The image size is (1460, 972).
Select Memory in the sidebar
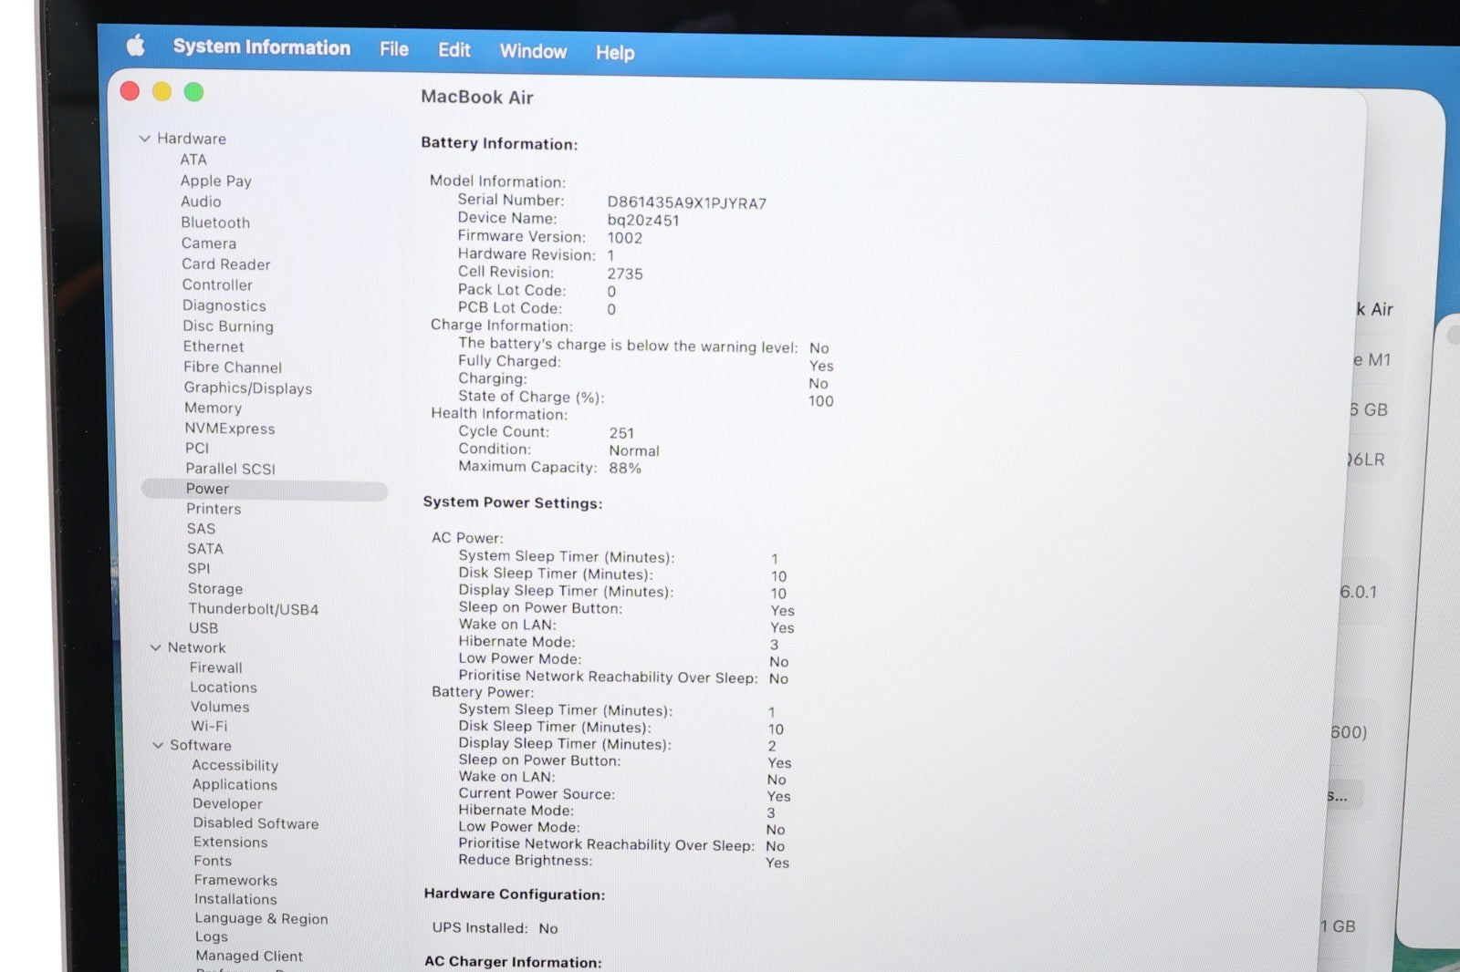coord(213,408)
